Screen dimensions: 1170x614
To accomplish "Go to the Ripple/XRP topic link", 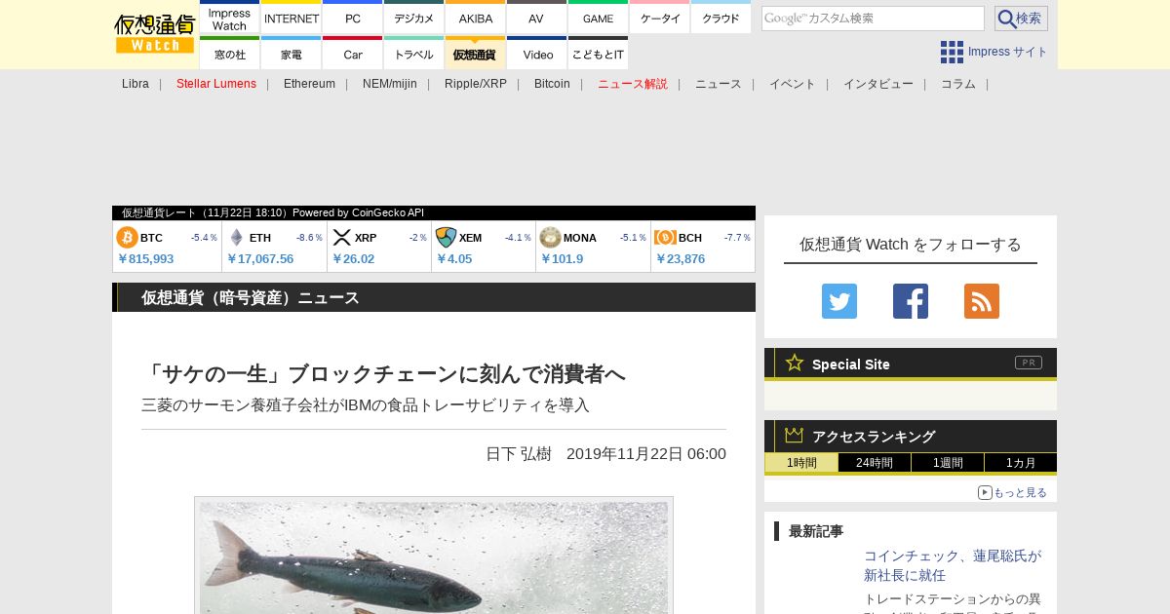I will coord(476,84).
